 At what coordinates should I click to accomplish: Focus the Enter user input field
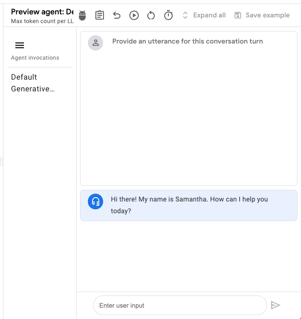[x=180, y=306]
